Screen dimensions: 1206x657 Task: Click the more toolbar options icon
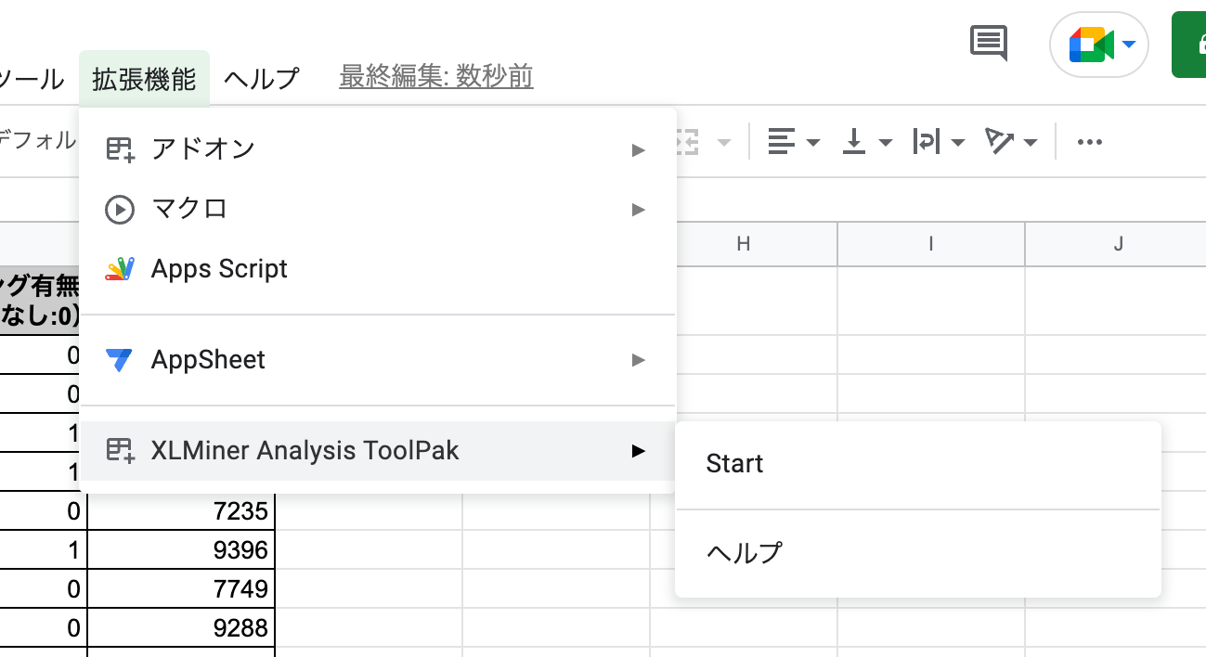point(1089,142)
